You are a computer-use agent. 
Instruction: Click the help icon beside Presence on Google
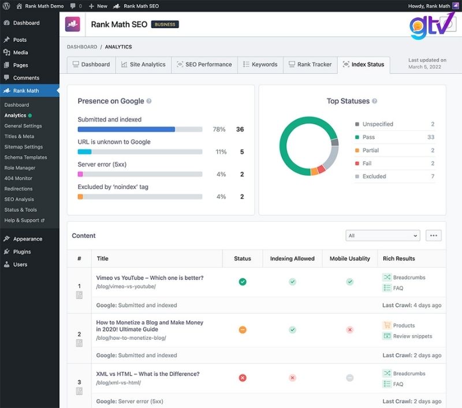149,101
